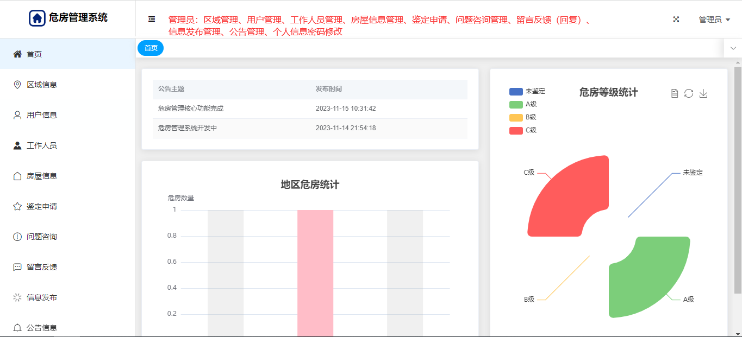
Task: Open 区域信息 in the sidebar
Action: click(x=67, y=85)
